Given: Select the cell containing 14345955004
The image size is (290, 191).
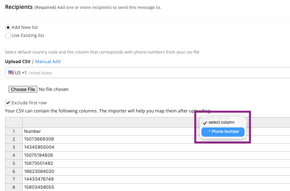Looking at the screenshot, I should coord(39,147).
